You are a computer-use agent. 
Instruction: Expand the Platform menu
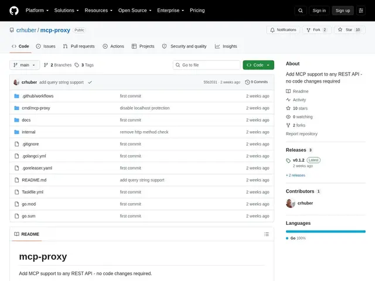point(37,11)
